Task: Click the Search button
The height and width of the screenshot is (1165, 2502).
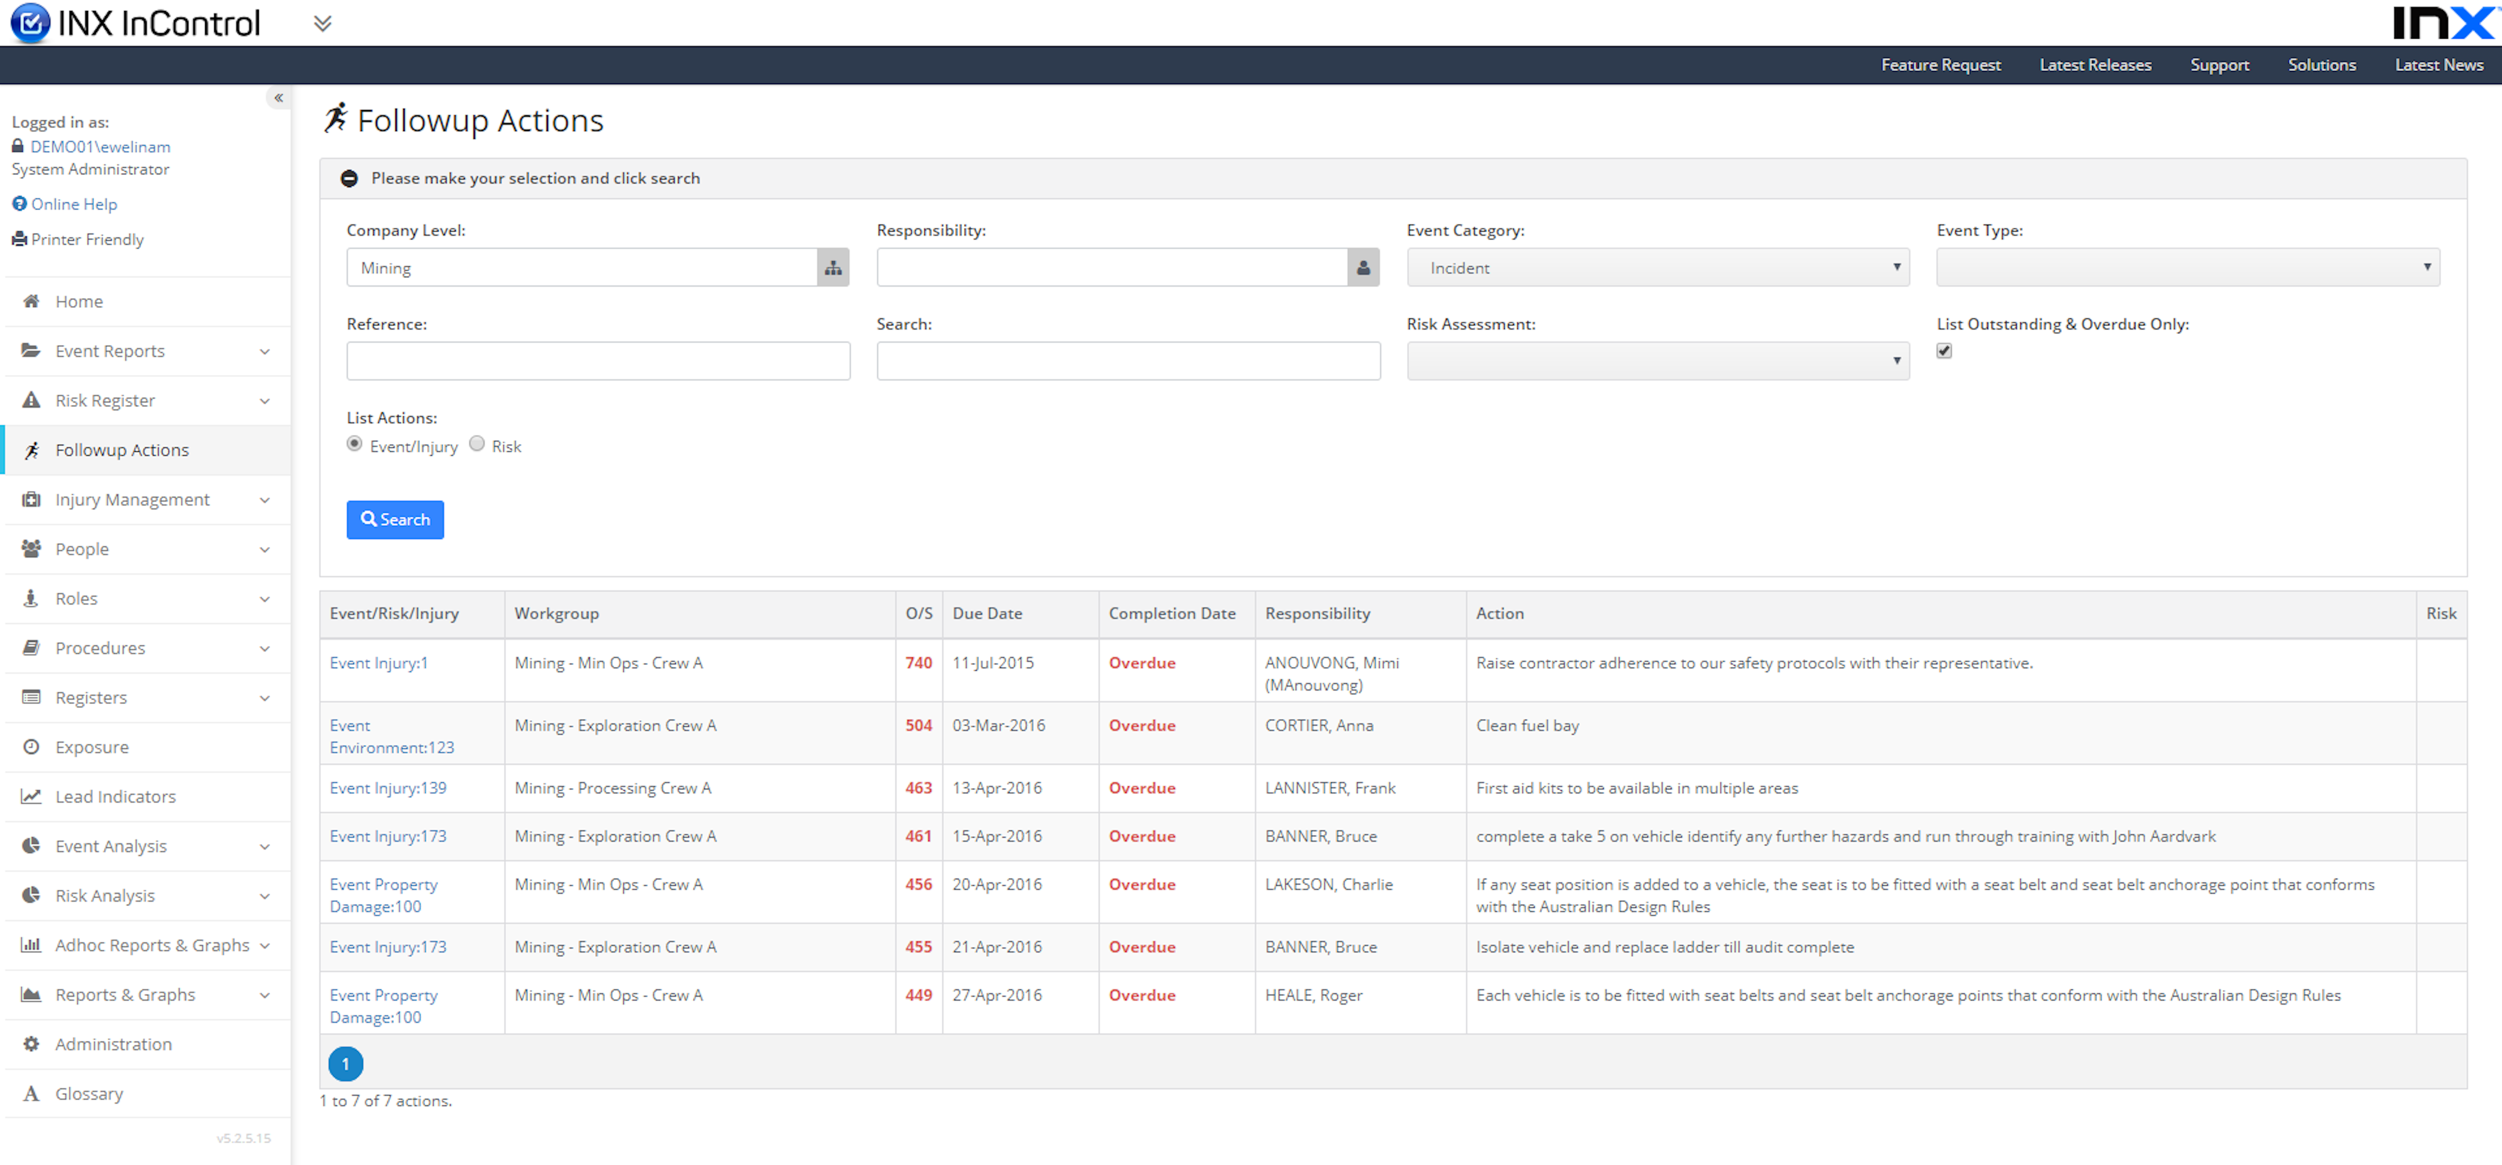Action: click(394, 519)
